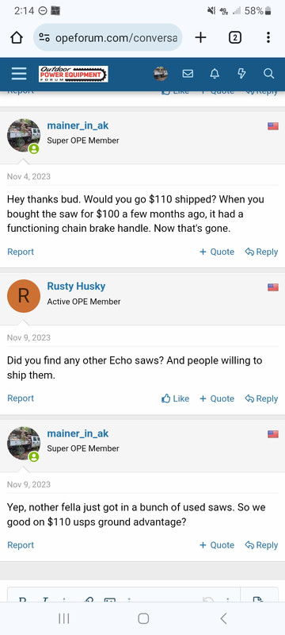Focus the opeforum.com address bar
Image resolution: width=285 pixels, height=635 pixels.
(108, 37)
